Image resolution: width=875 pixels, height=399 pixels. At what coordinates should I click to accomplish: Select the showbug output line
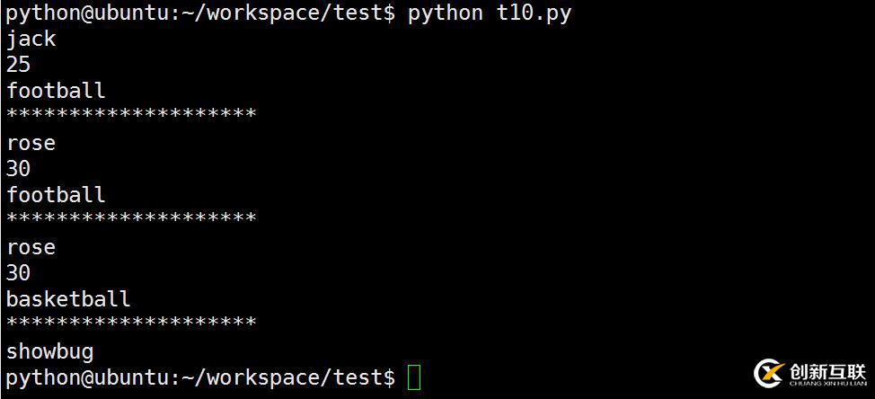[50, 351]
